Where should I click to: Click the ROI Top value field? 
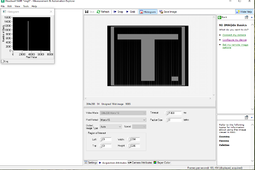pyautogui.click(x=107, y=146)
